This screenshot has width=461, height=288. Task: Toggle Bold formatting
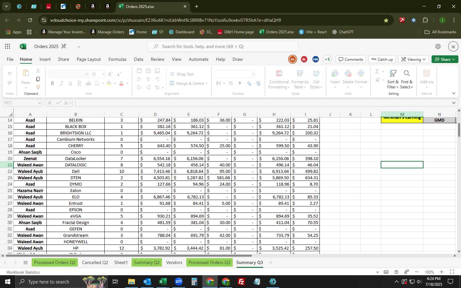[52, 83]
